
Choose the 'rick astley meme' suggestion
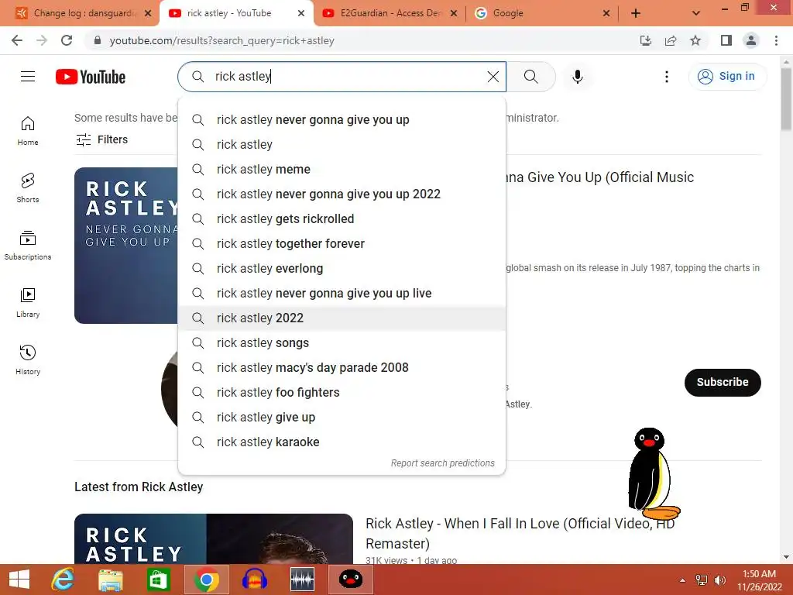[342, 170]
